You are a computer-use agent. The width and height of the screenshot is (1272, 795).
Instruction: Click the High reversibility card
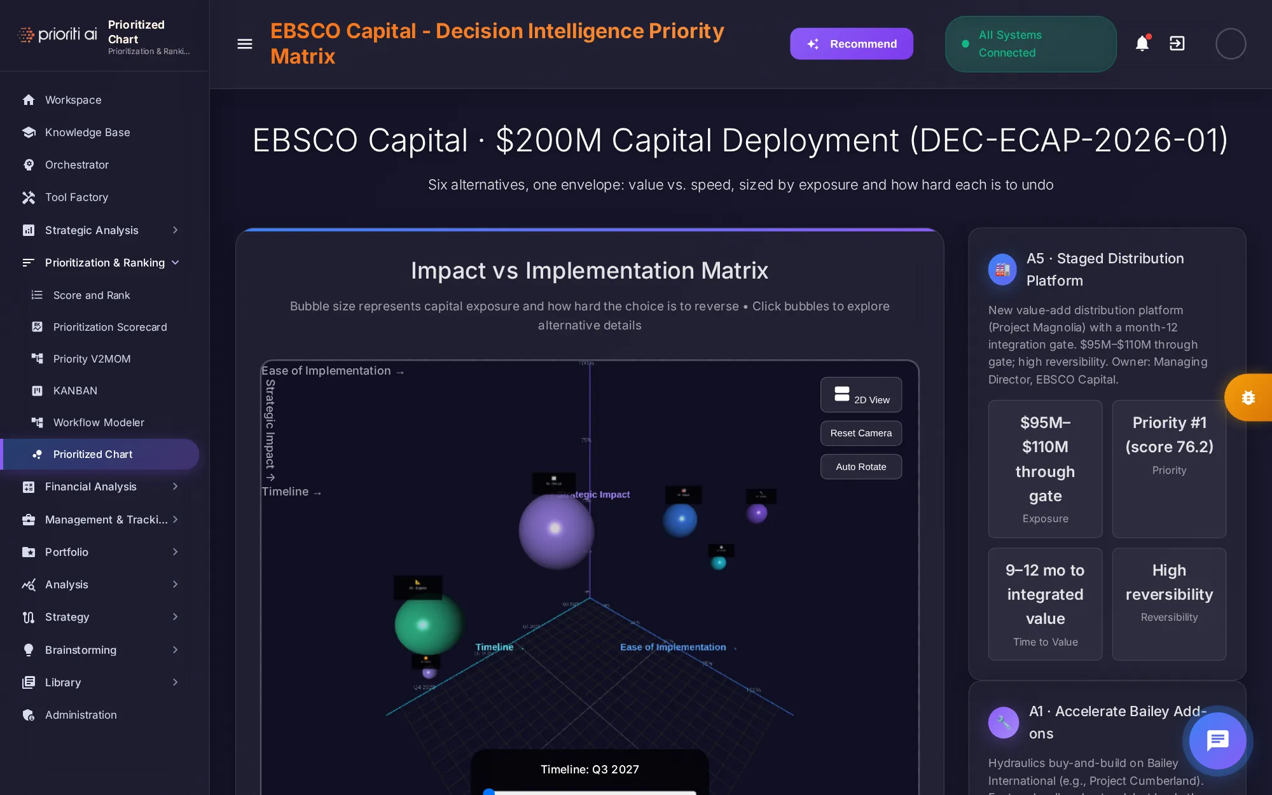(x=1169, y=604)
